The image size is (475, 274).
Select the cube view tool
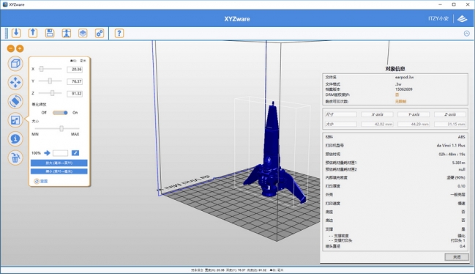[15, 64]
